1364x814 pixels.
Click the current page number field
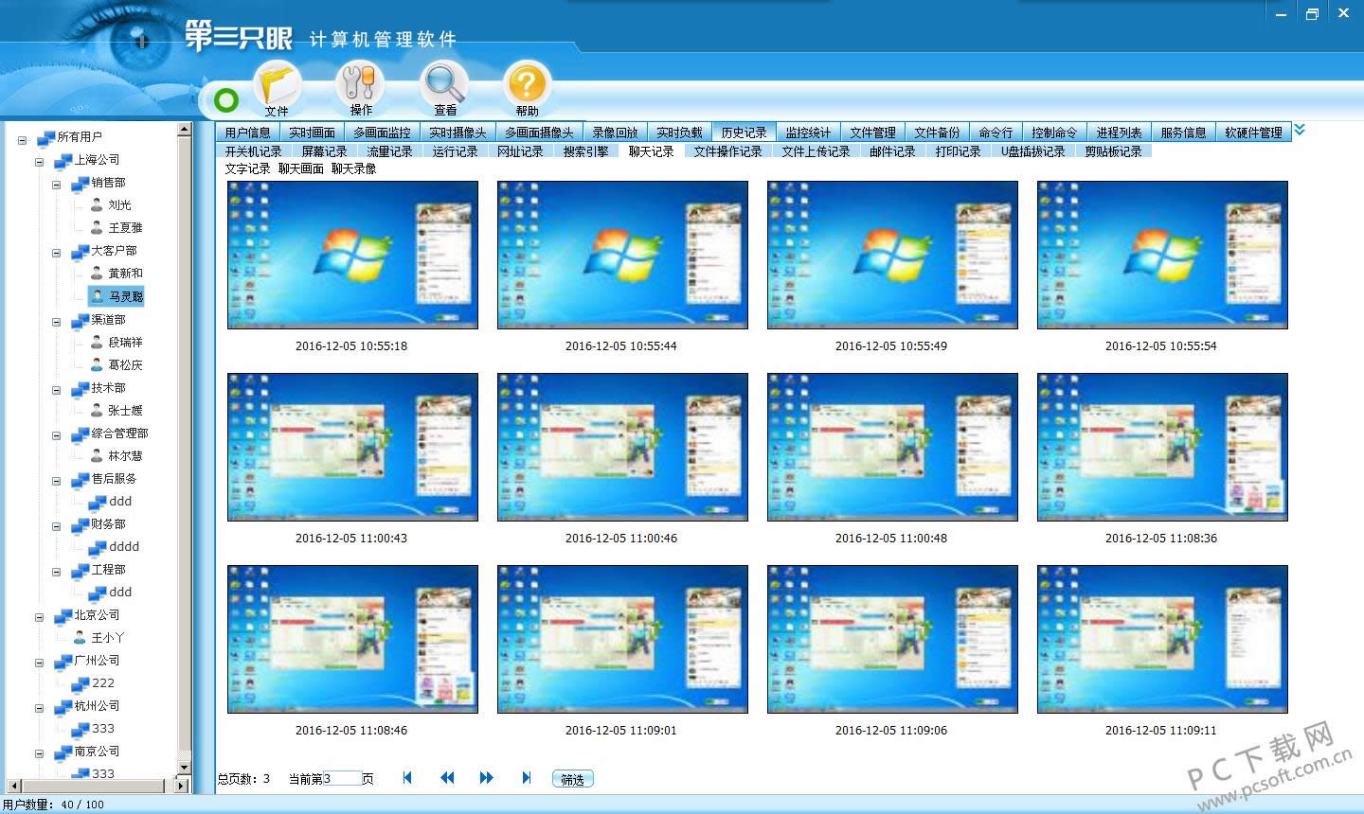tap(342, 778)
